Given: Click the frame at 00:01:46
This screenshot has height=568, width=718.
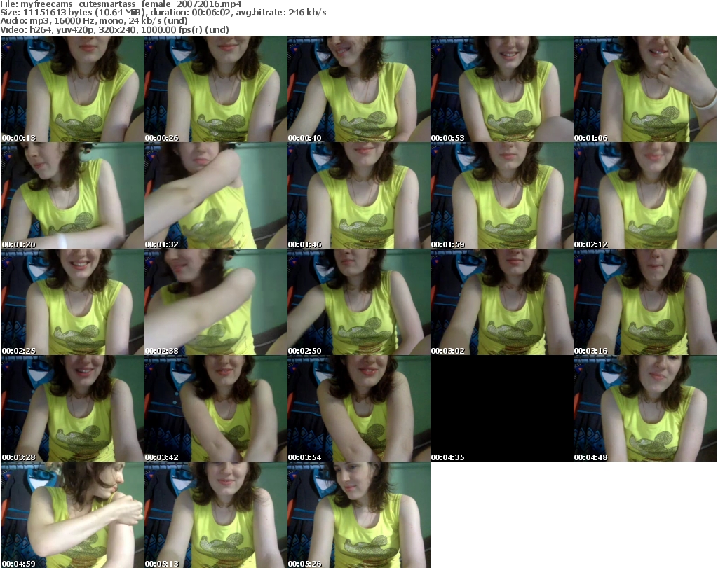Looking at the screenshot, I should [x=358, y=195].
